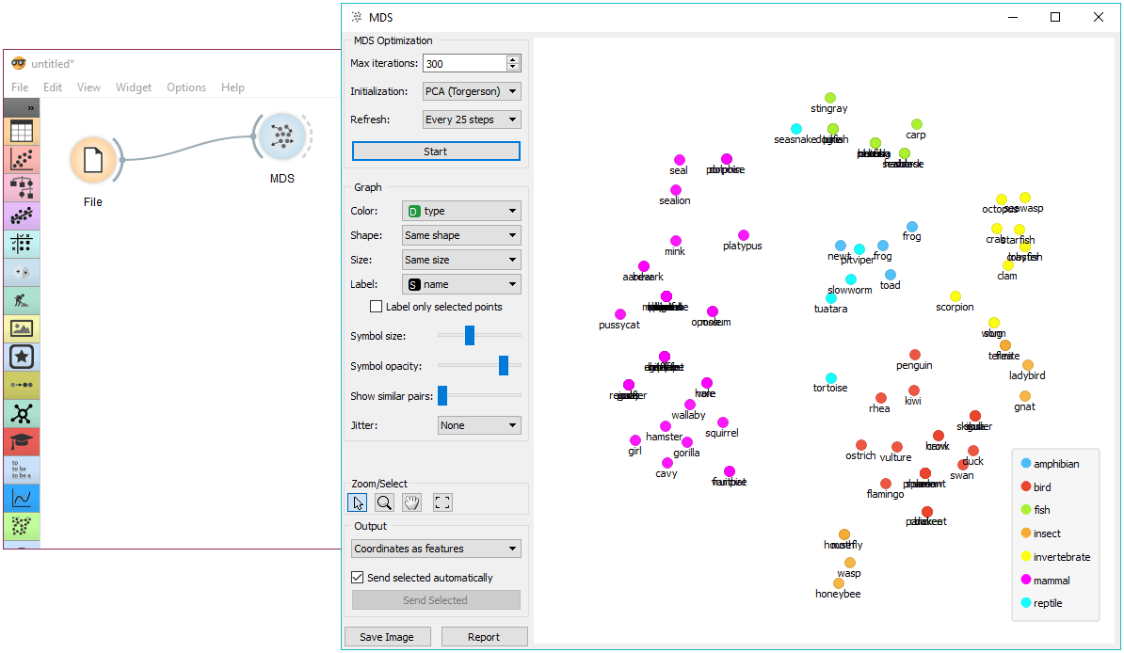The image size is (1124, 653).
Task: Select the arrow selection tool
Action: [x=357, y=502]
